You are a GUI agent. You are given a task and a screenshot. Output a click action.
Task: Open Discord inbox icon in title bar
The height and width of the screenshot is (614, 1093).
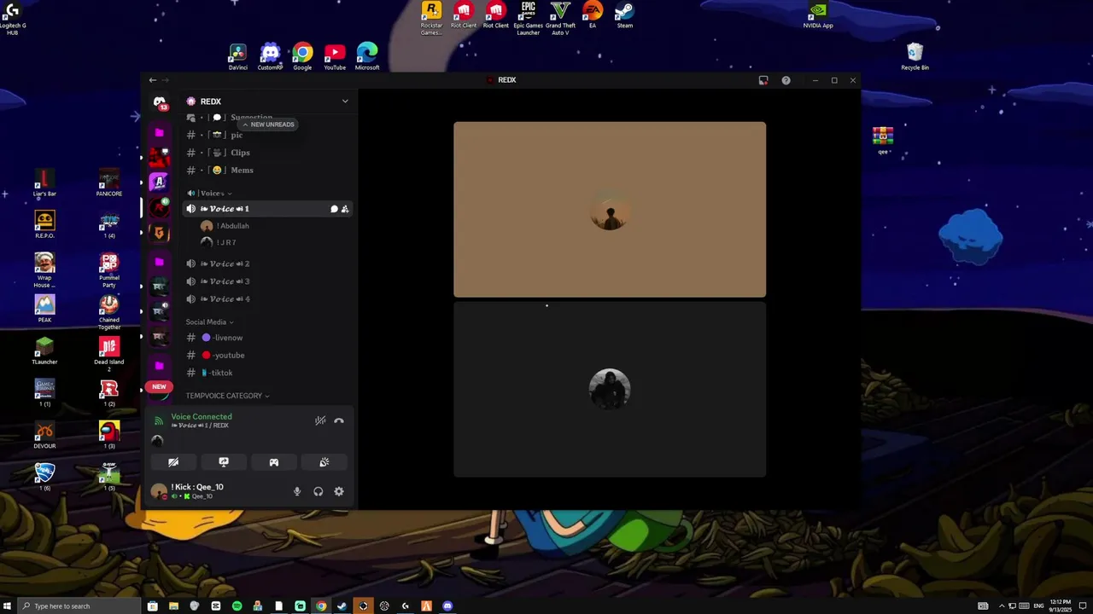point(763,80)
